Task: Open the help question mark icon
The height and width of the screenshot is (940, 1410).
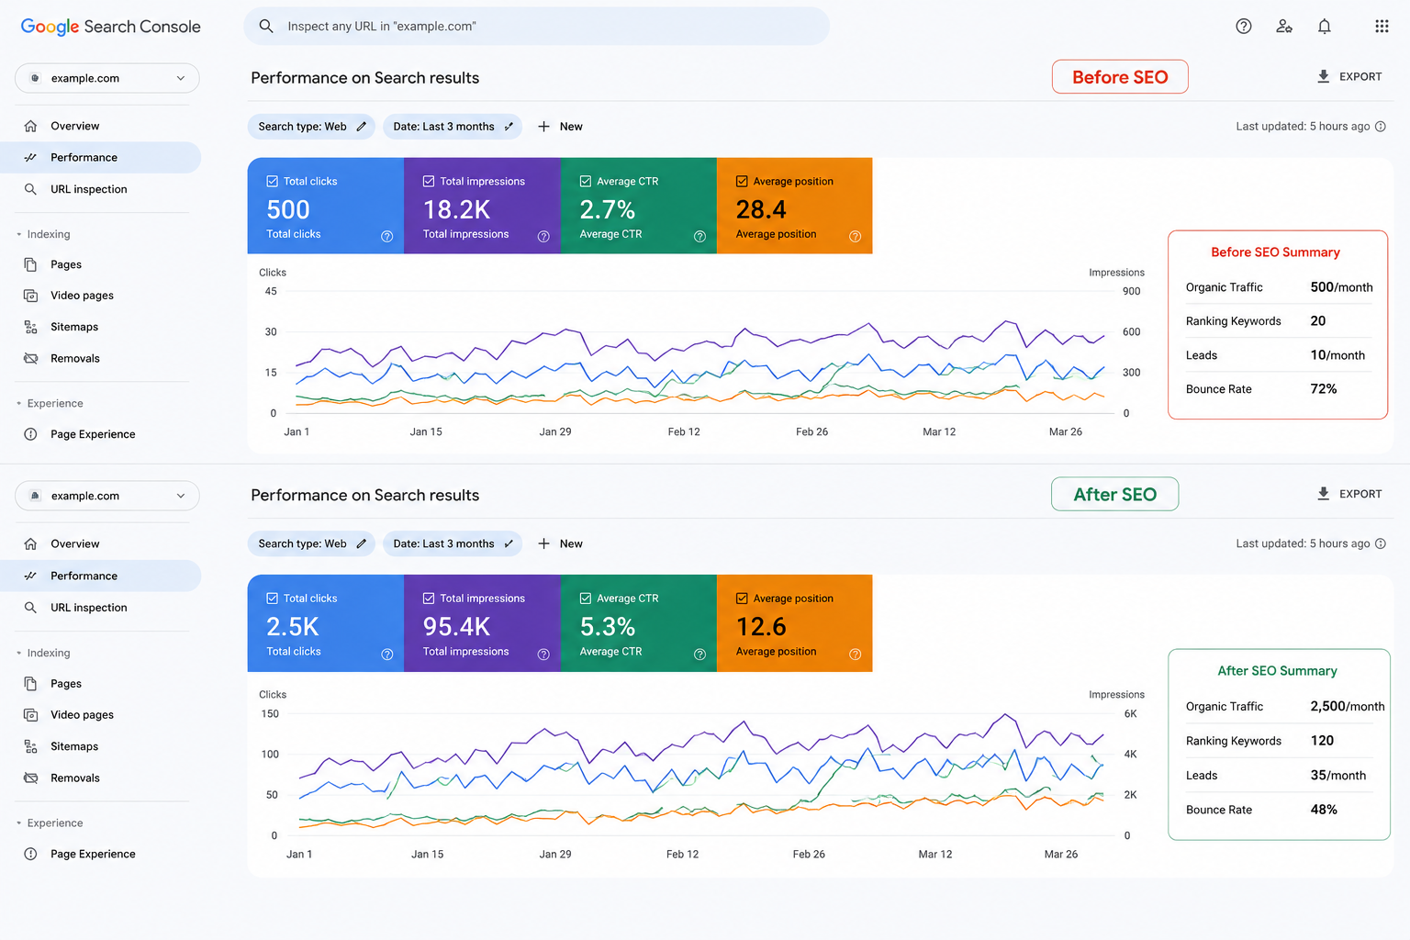Action: (x=1244, y=27)
